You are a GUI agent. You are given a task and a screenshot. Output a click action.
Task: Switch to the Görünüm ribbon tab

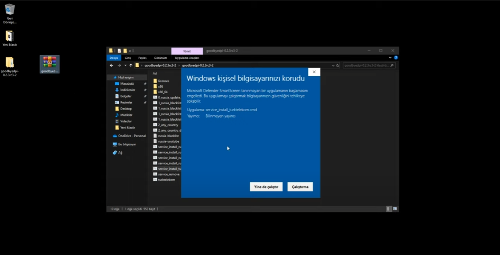160,58
